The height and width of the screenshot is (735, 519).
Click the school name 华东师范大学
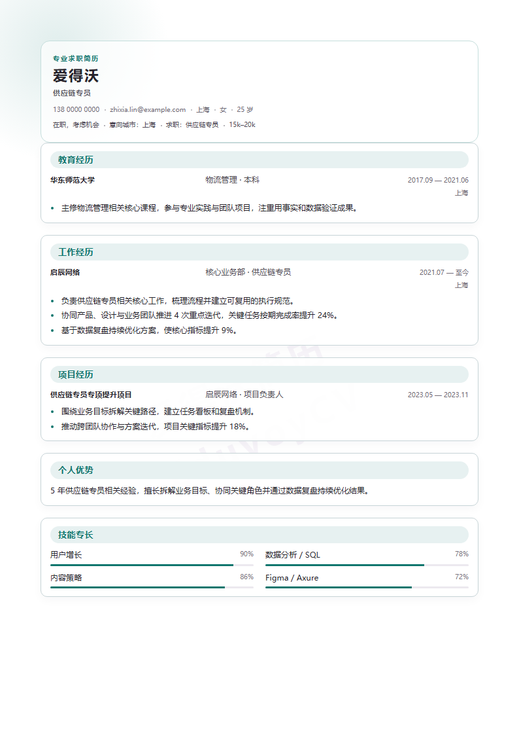click(x=73, y=180)
